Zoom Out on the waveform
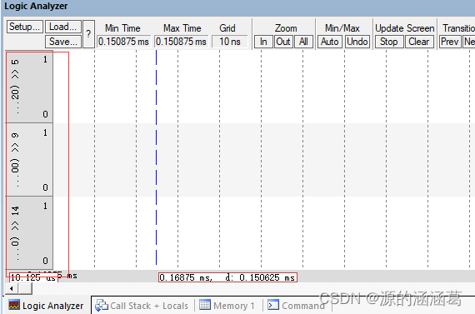The height and width of the screenshot is (314, 475). tap(283, 42)
